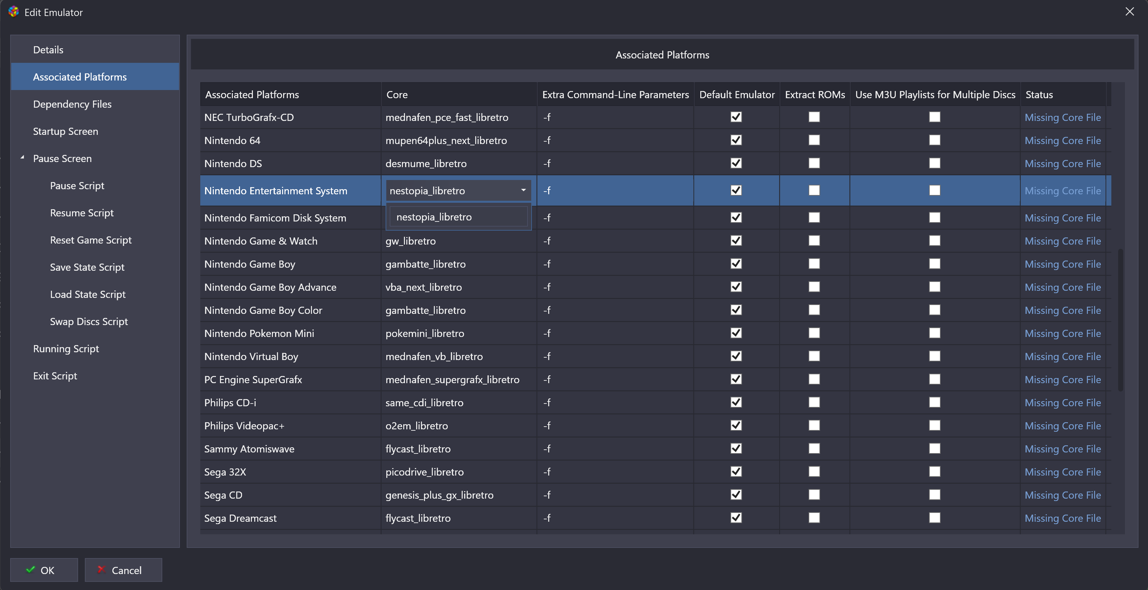Click Missing Core File for Philips Videopac+

(x=1062, y=426)
